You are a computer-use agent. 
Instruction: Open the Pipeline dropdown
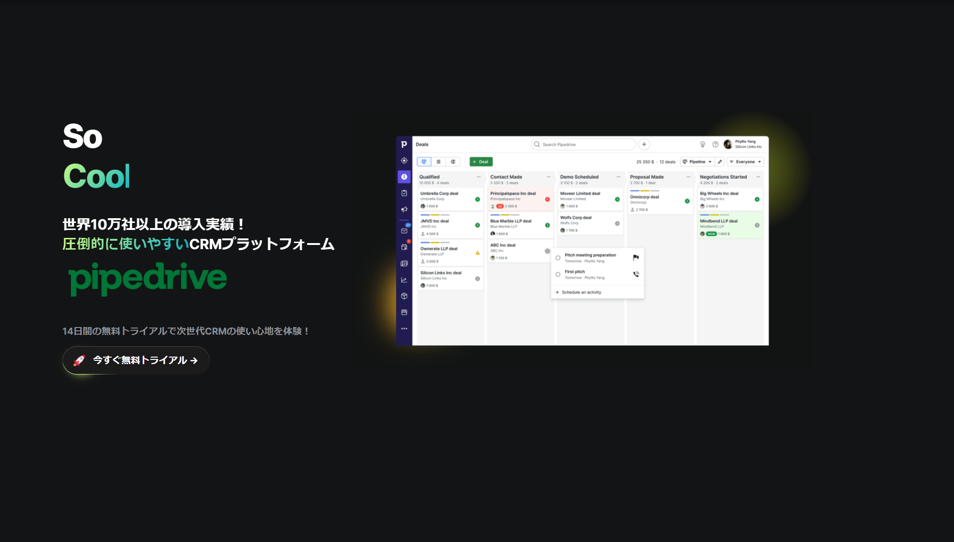[697, 162]
